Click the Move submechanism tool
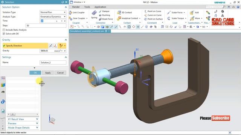This screenshot has height=135, width=241. pyautogui.click(x=195, y=18)
